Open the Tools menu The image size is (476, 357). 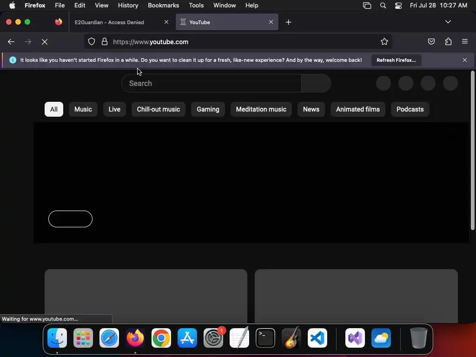coord(196,5)
